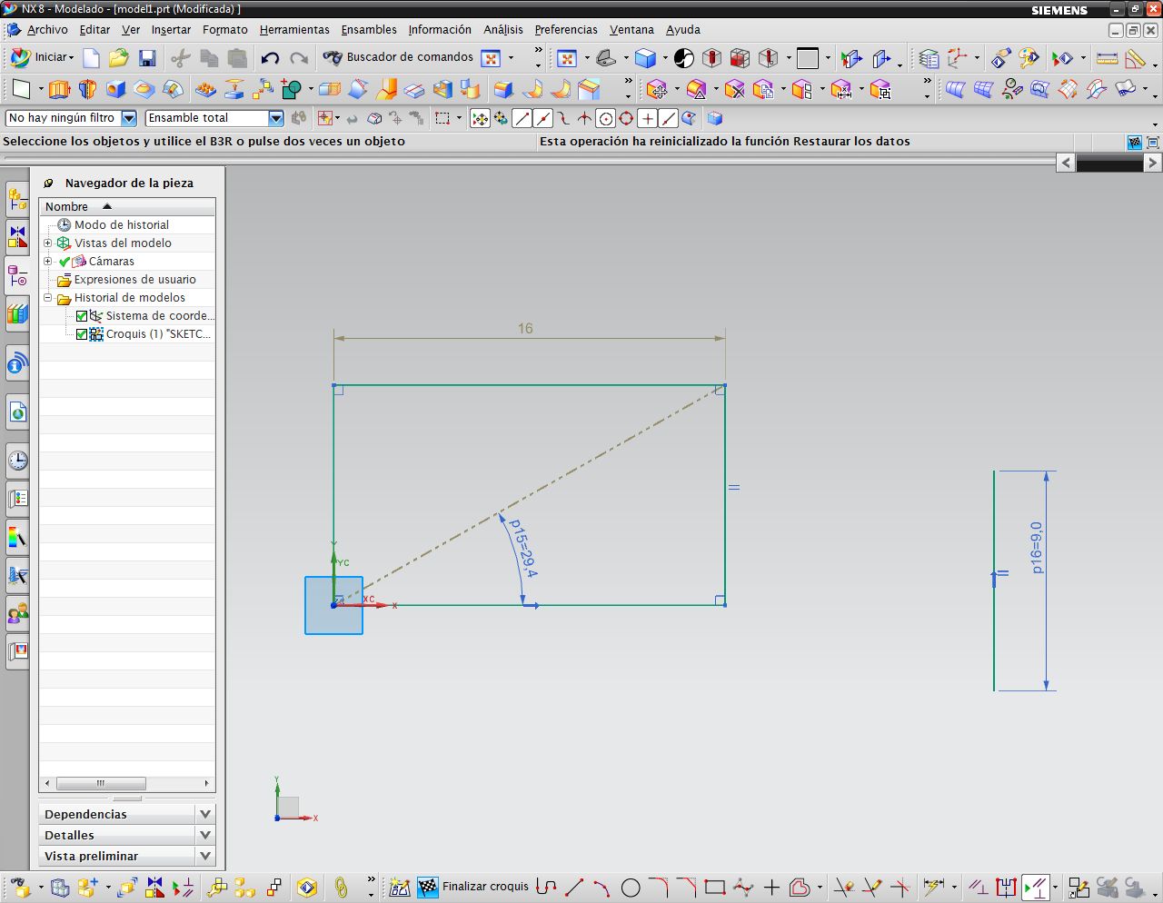Select the Revolve feature icon
This screenshot has width=1163, height=903.
tap(87, 89)
